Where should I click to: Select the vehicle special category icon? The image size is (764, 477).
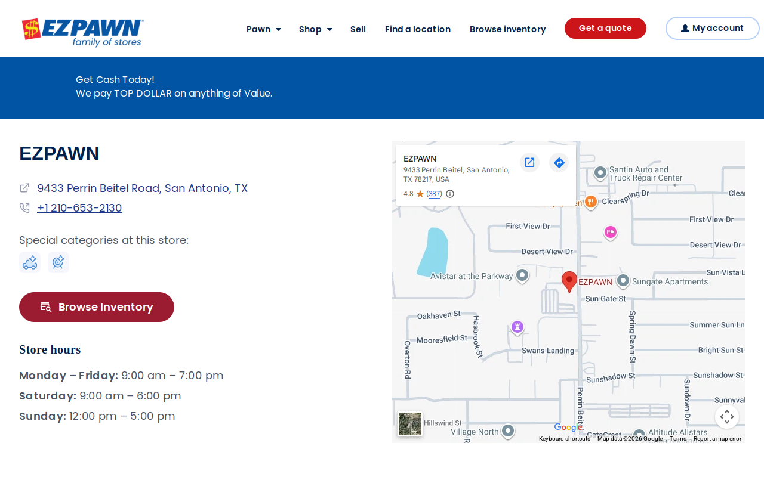tap(30, 262)
